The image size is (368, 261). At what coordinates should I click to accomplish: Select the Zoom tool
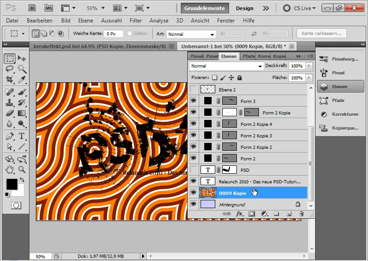point(22,169)
